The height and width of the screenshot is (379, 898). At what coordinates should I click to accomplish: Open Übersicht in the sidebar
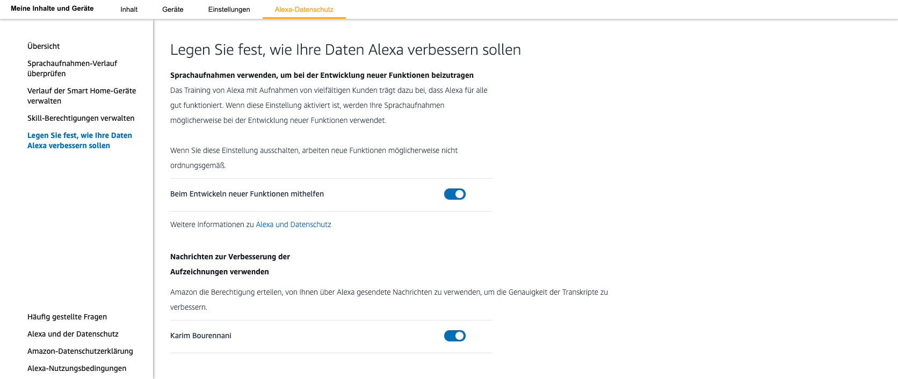point(44,46)
